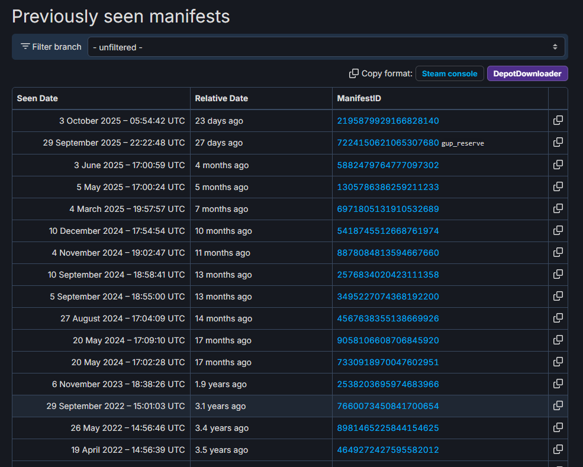The width and height of the screenshot is (583, 467).
Task: Copy manifest 9058106608706845920 with its copy icon
Action: [x=558, y=340]
